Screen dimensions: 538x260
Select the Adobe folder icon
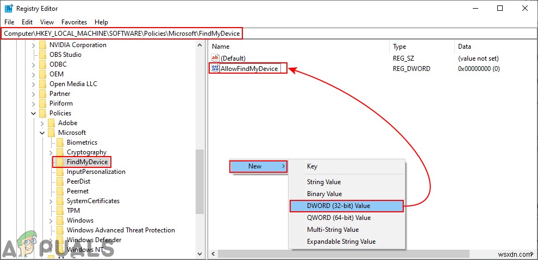[51, 123]
